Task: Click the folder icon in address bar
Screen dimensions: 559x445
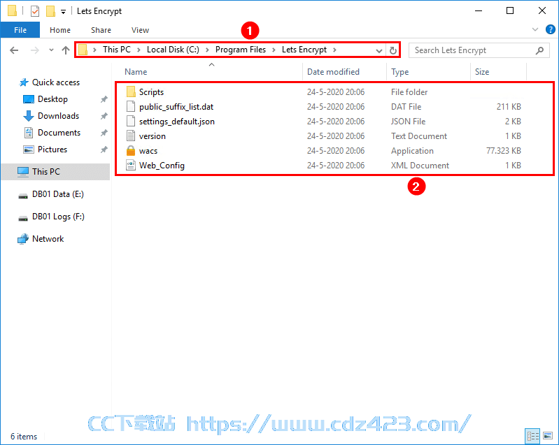Action: pos(83,50)
